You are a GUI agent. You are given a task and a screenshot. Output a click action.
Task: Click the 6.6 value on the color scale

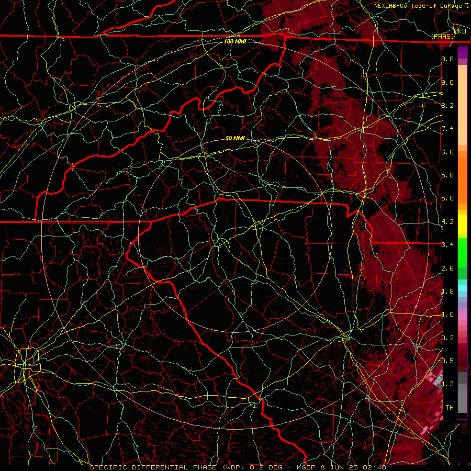[x=447, y=152]
